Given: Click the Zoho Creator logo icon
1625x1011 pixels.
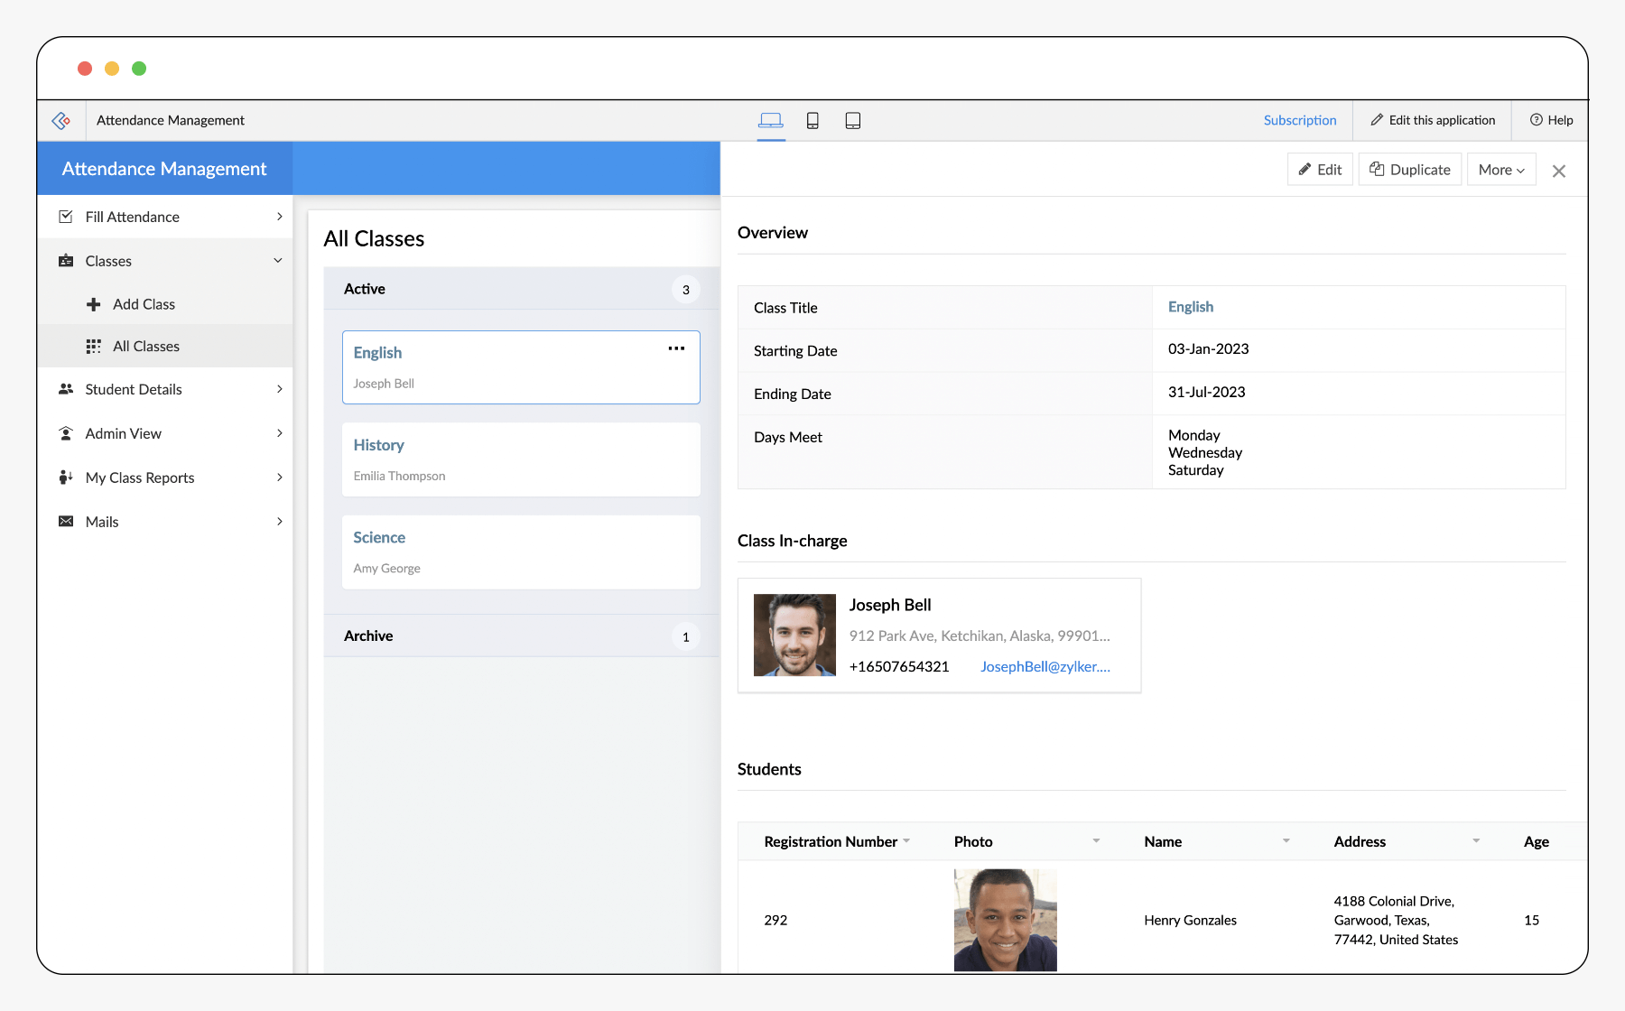Looking at the screenshot, I should coord(61,120).
